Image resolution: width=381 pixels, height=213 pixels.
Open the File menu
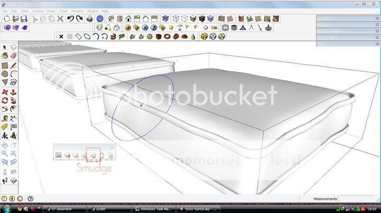(5, 11)
